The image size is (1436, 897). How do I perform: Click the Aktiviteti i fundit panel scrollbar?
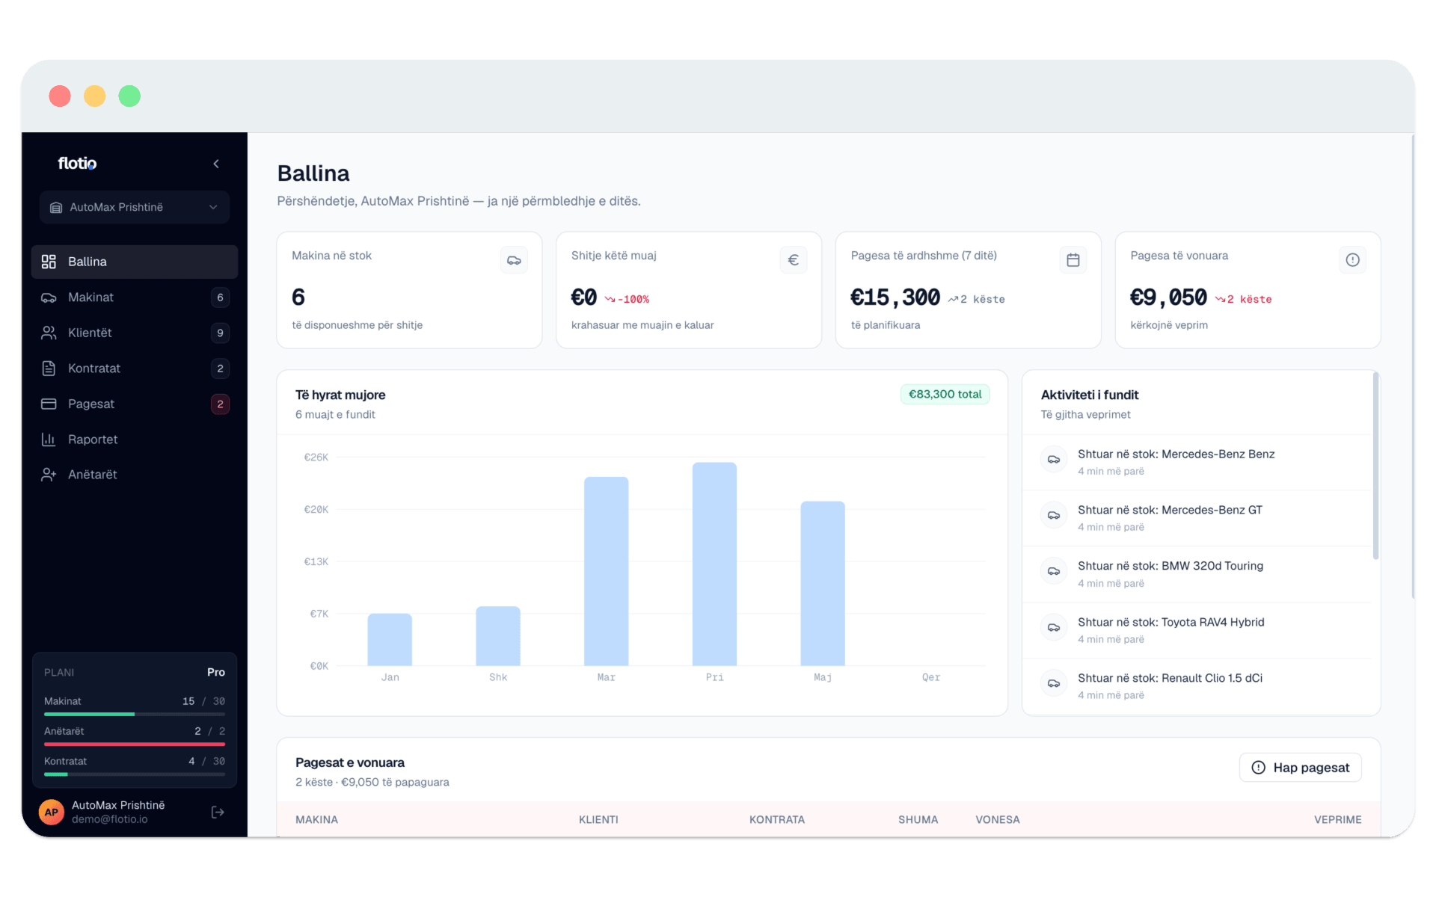pos(1375,466)
